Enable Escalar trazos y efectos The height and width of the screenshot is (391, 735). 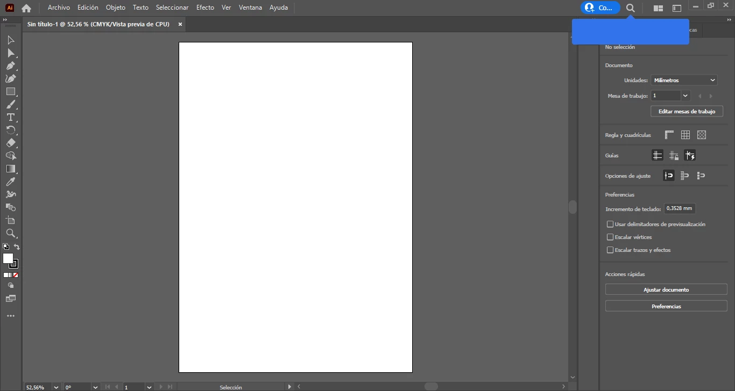click(610, 250)
